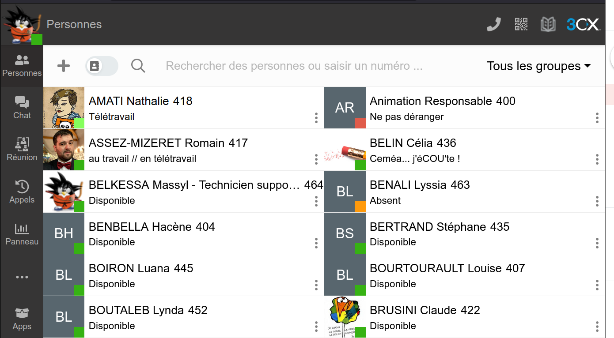
Task: Open the phone dialer icon
Action: 493,24
